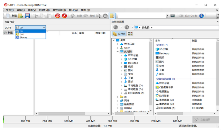
Task: Expand the User tree node
Action: [118, 48]
